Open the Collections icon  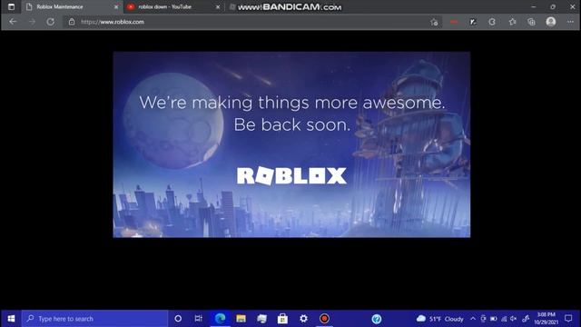coord(531,22)
